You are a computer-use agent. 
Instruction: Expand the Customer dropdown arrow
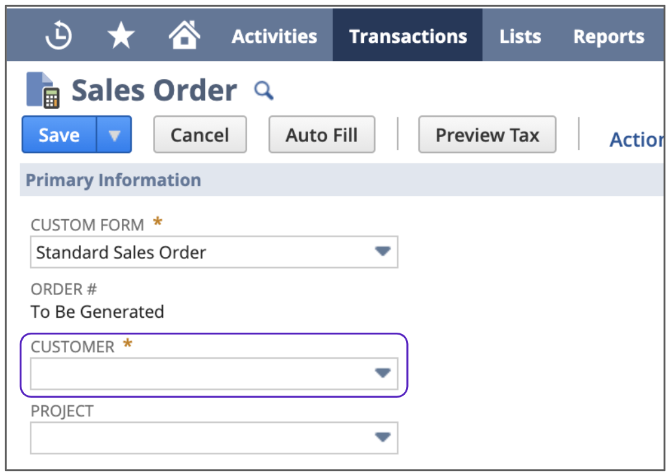point(383,373)
